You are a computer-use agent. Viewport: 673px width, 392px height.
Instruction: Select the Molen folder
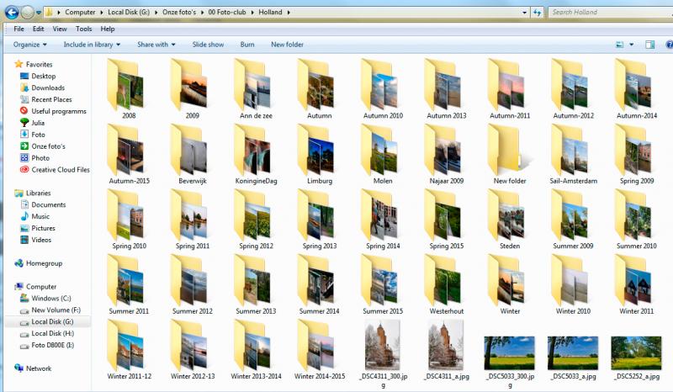tap(382, 154)
